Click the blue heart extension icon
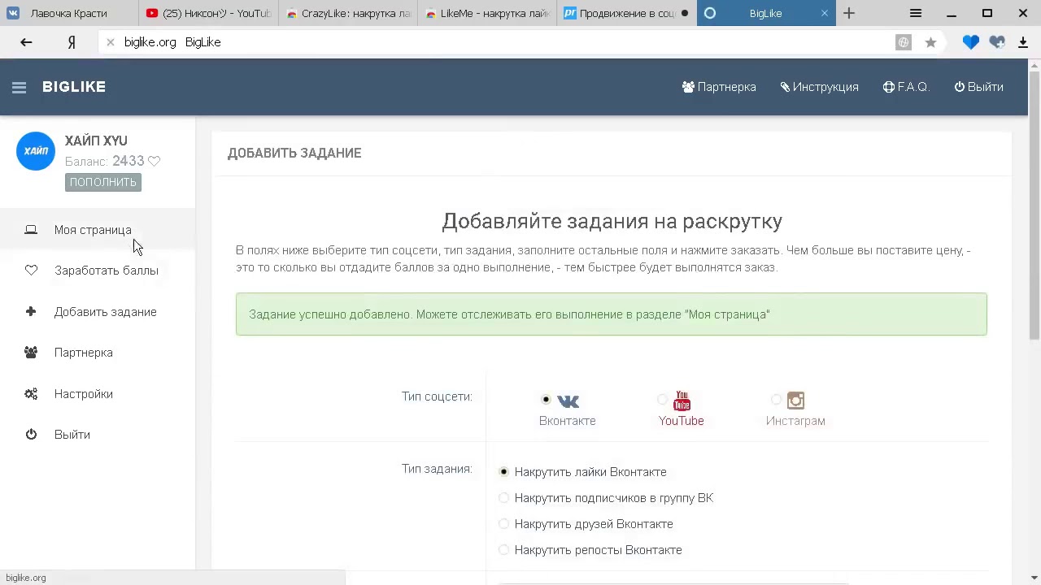1041x585 pixels. pos(970,42)
